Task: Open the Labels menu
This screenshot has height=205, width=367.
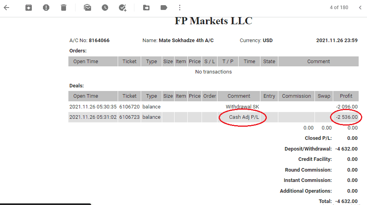Action: pos(164,8)
